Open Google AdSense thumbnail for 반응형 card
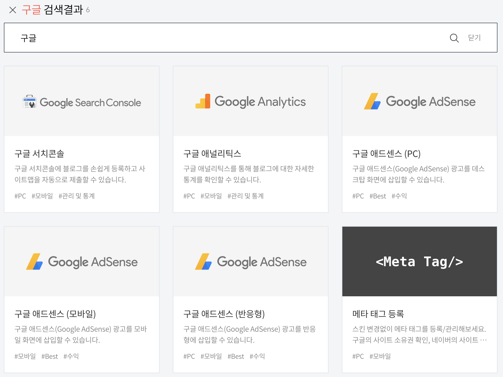The width and height of the screenshot is (503, 377). pos(251,261)
